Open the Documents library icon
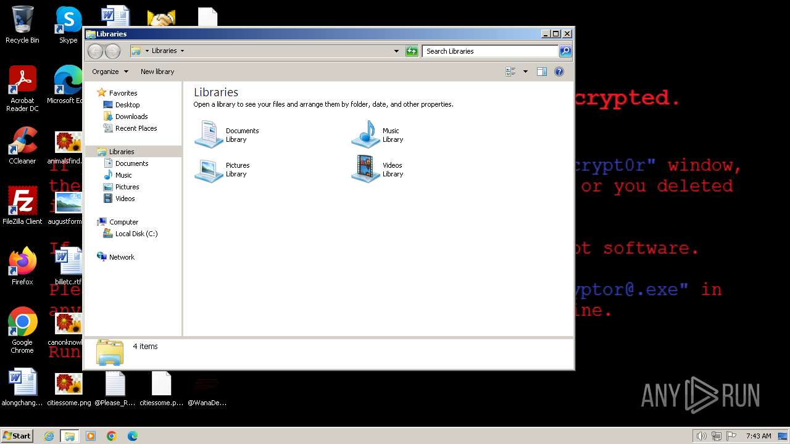 209,134
